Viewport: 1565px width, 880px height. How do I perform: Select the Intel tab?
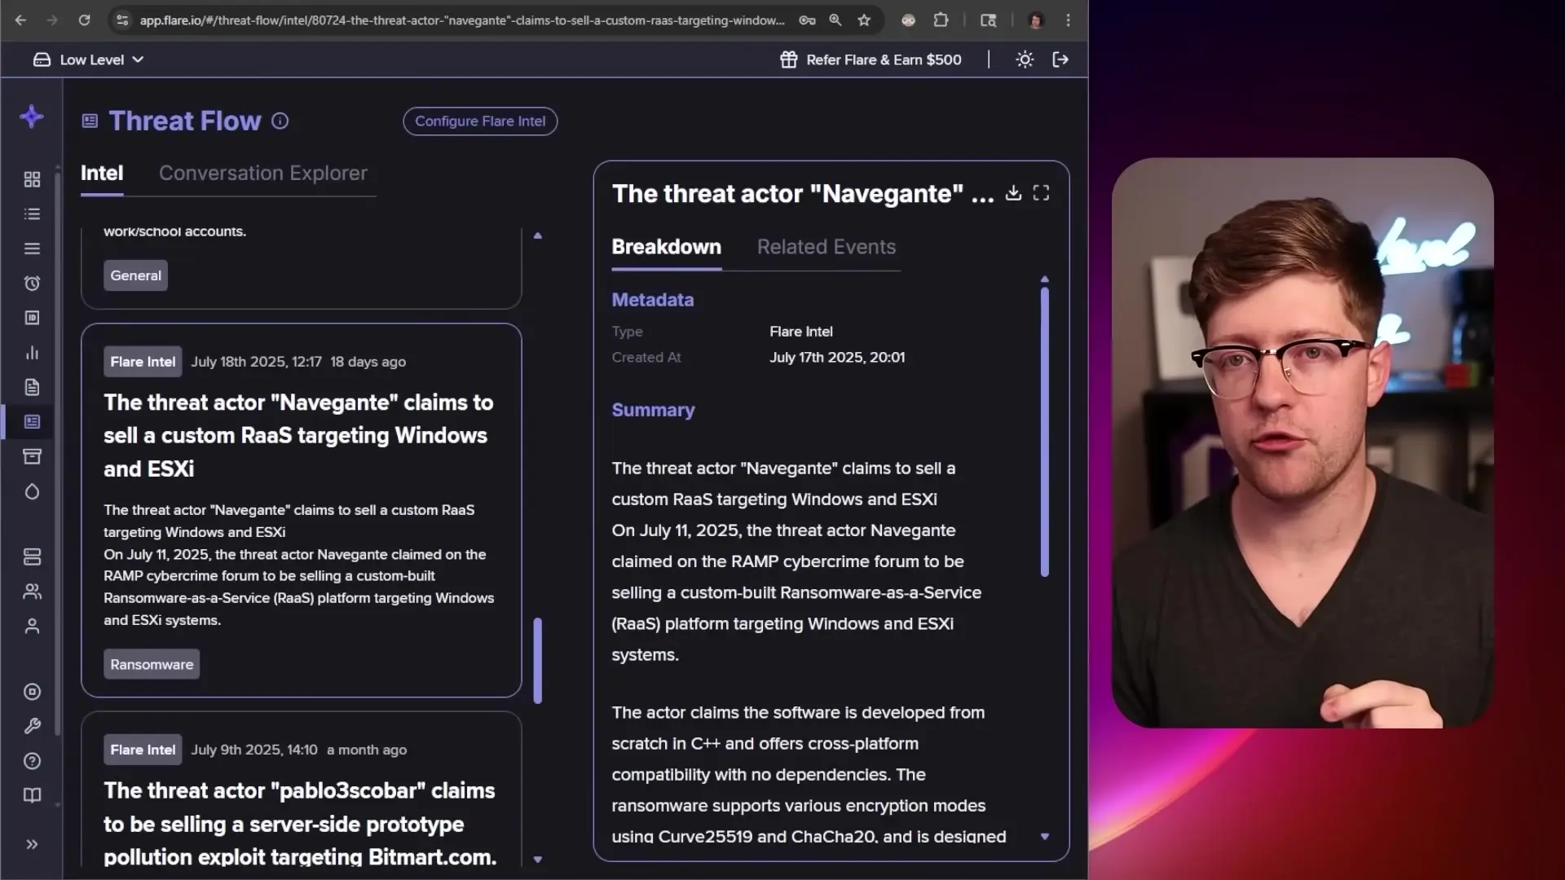[102, 173]
